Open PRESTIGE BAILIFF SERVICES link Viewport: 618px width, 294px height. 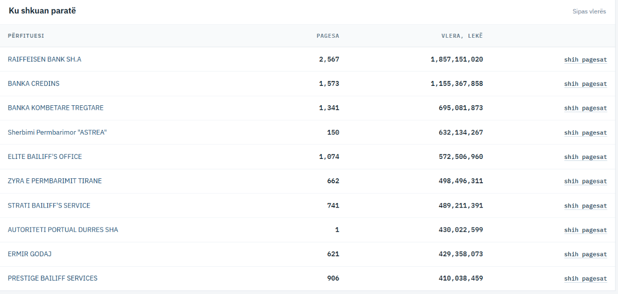pyautogui.click(x=53, y=279)
